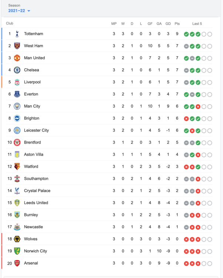223x278 pixels.
Task: Click the Pts column header
Action: pos(177,24)
